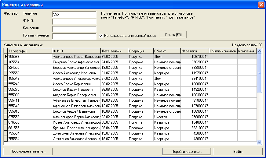Click the row selector for phone 555815

point(5,111)
